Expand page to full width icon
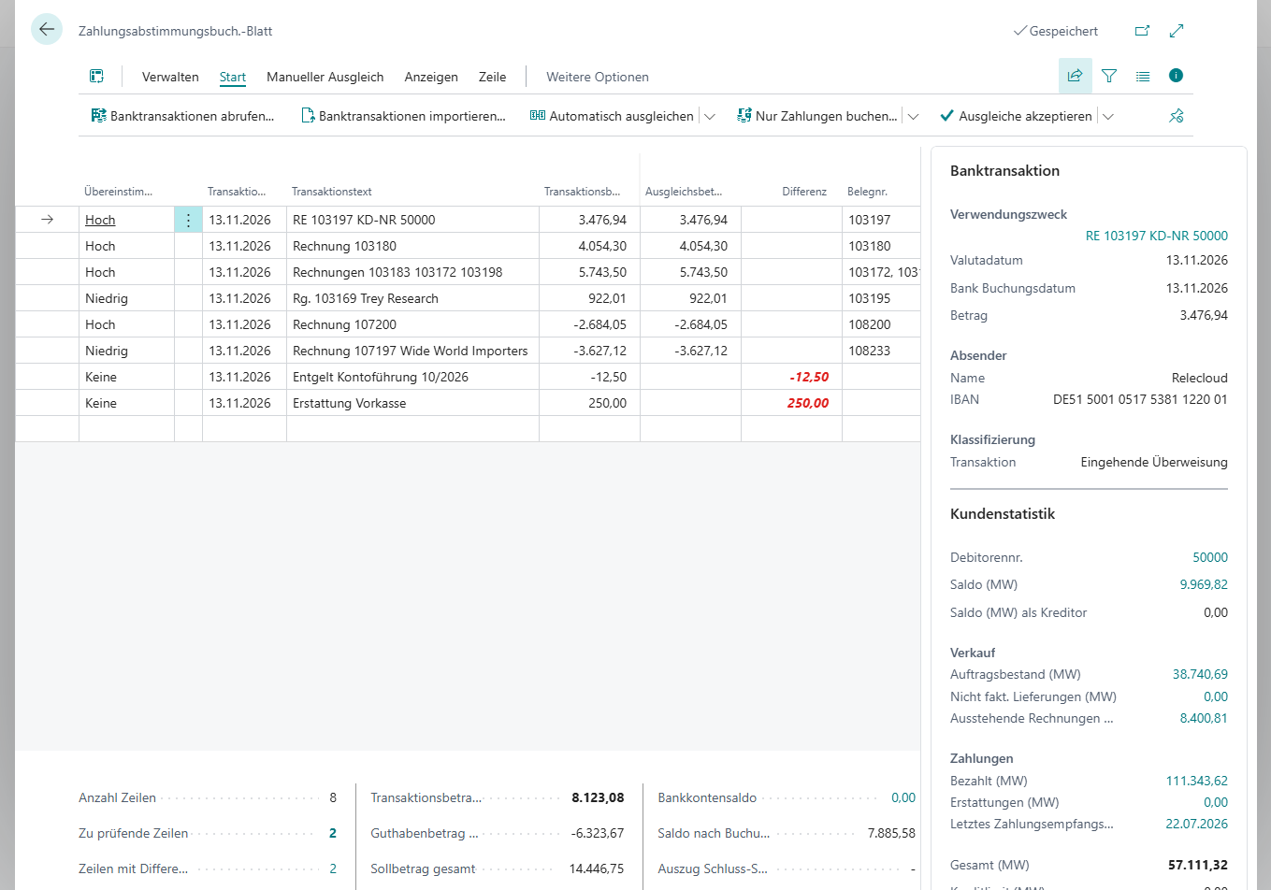 1177,31
